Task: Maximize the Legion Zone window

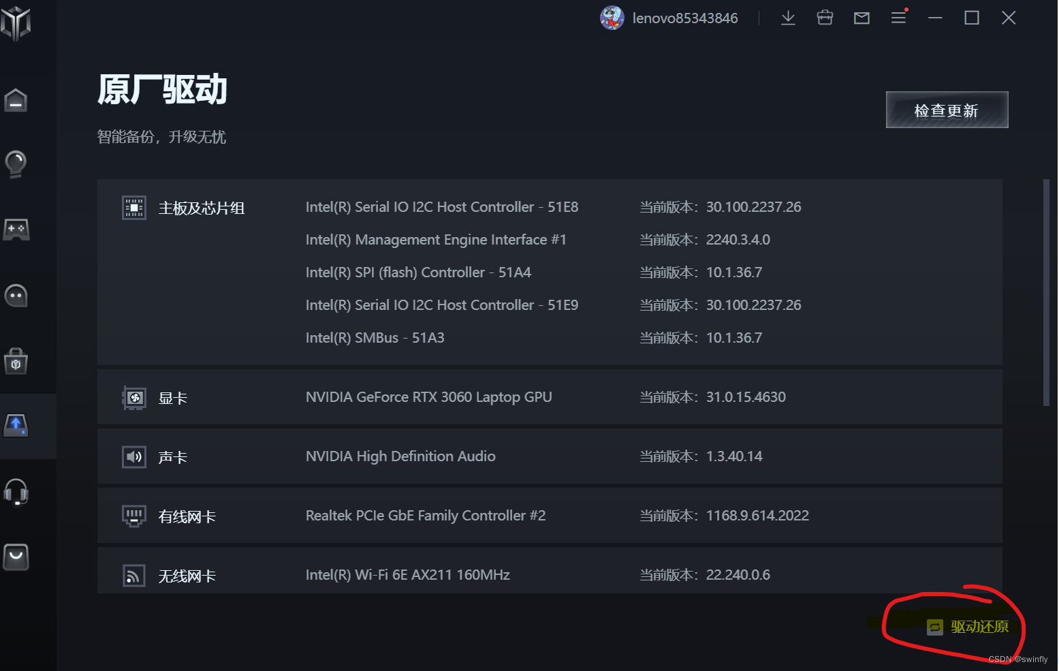Action: pyautogui.click(x=972, y=18)
